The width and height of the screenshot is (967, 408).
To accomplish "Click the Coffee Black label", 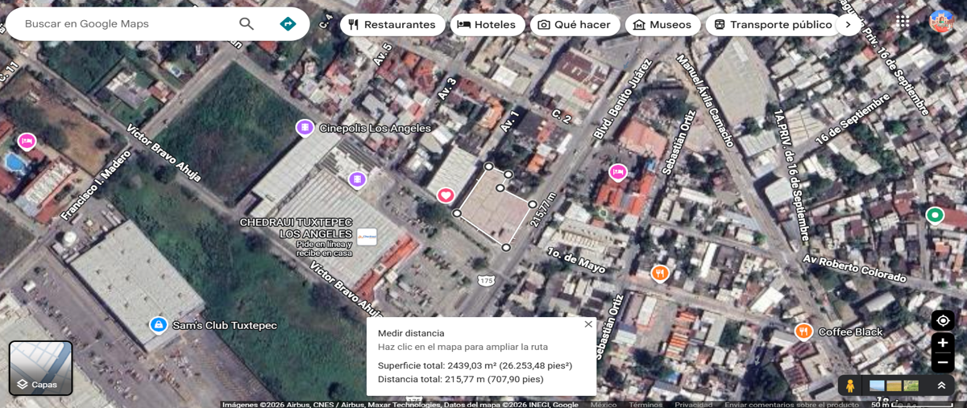I will click(850, 332).
